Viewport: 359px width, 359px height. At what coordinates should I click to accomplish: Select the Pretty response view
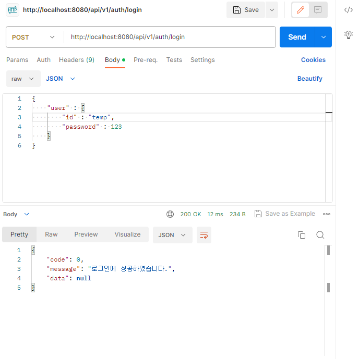click(19, 234)
